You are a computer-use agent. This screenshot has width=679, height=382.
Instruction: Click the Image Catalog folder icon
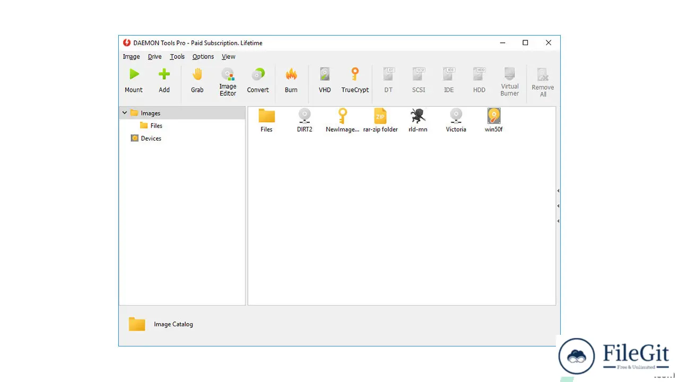click(x=137, y=324)
